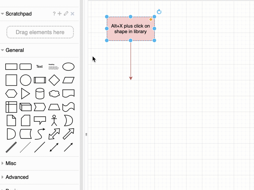Viewport: 254px width, 190px height.
Task: Click the bottom-left resize handle of shape
Action: point(107,40)
